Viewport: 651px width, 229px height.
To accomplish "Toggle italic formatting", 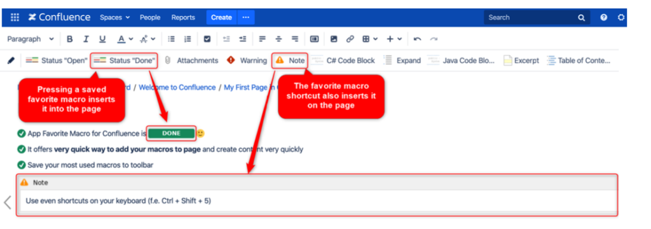I will [x=86, y=39].
